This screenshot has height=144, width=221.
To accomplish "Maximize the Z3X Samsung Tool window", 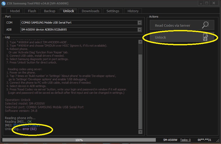I will 207,3.
